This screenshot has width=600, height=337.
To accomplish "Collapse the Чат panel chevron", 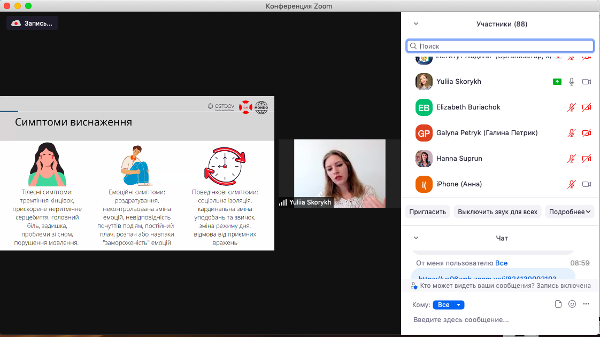I will [x=416, y=238].
